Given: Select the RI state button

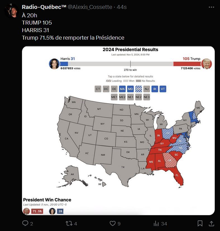Looking at the screenshot, I should [x=155, y=89].
